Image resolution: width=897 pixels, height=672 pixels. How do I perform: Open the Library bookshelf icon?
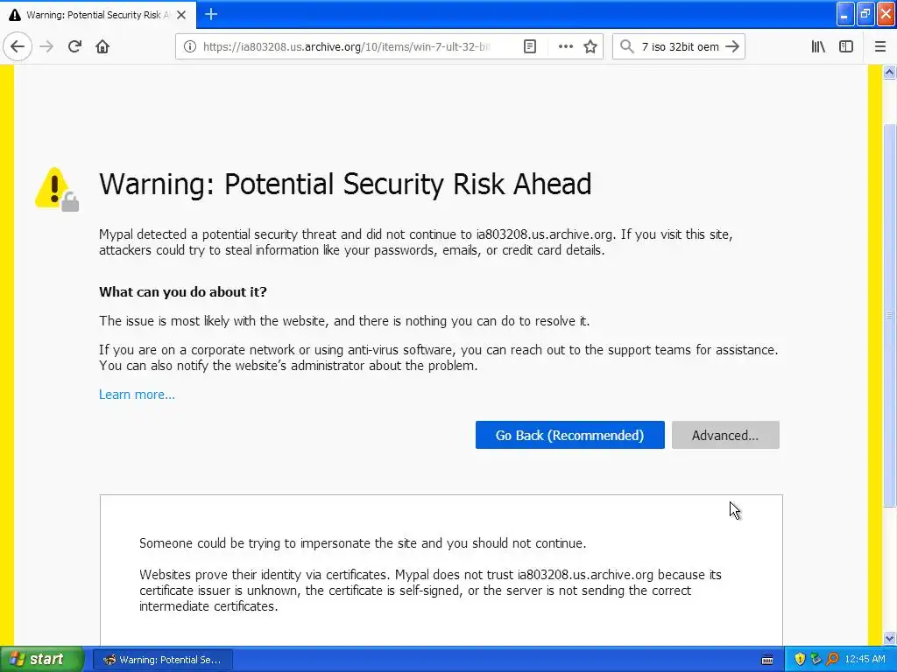(818, 46)
